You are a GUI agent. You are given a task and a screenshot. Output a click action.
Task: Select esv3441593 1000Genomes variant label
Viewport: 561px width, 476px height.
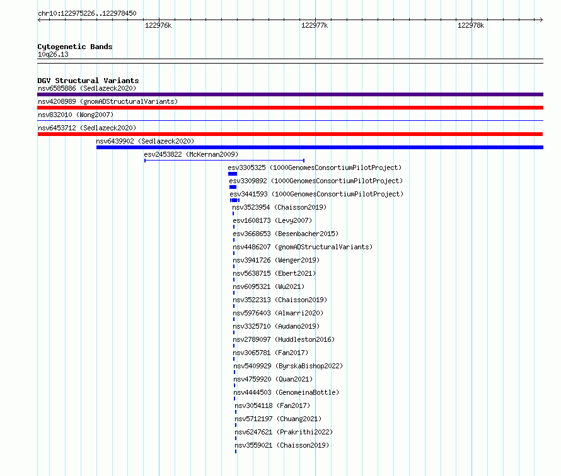(x=316, y=194)
